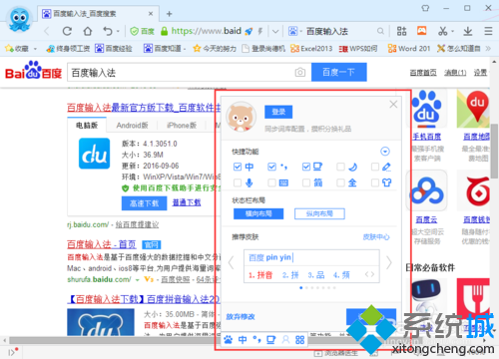This screenshot has height=359, width=499.
Task: Switch to the Android版 tab
Action: [132, 126]
